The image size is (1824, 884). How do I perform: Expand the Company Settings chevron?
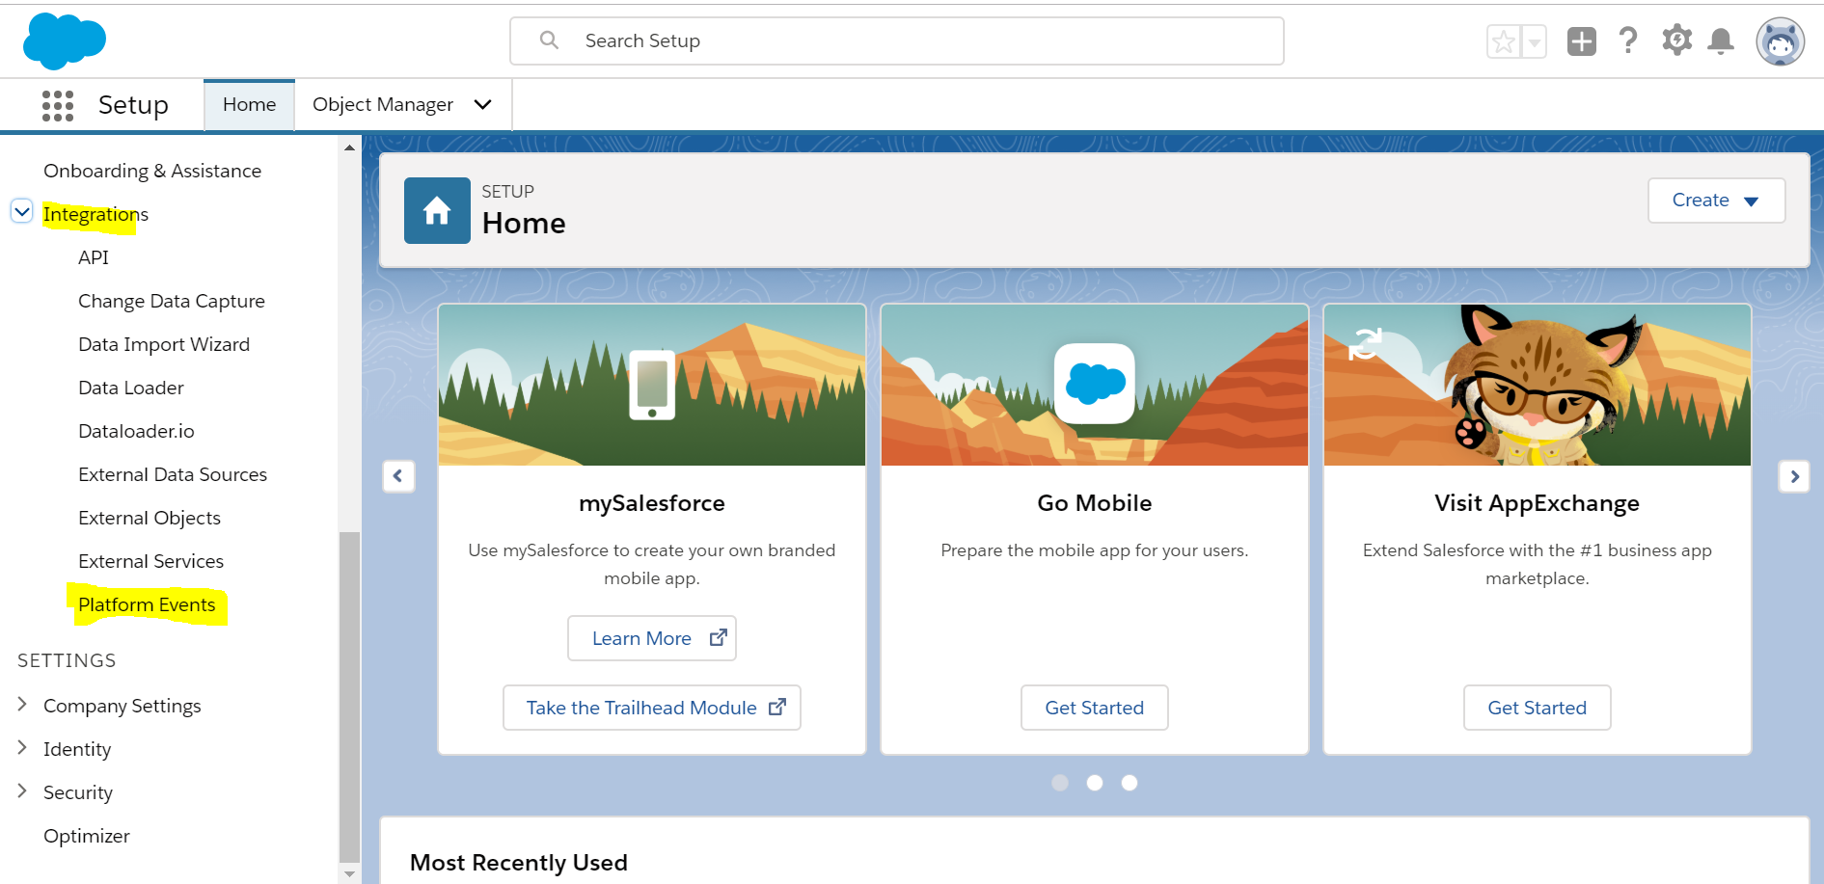(22, 704)
